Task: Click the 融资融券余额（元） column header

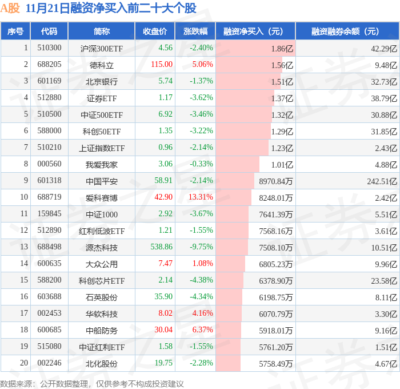Action: point(347,31)
